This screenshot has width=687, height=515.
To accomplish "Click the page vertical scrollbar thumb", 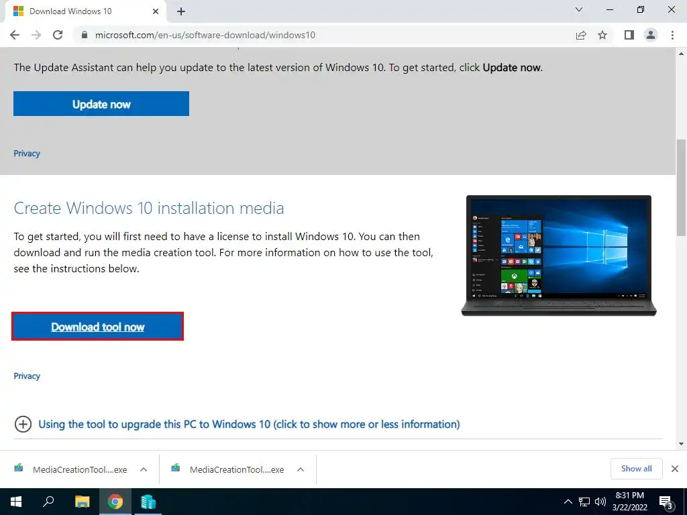I will coord(682,188).
